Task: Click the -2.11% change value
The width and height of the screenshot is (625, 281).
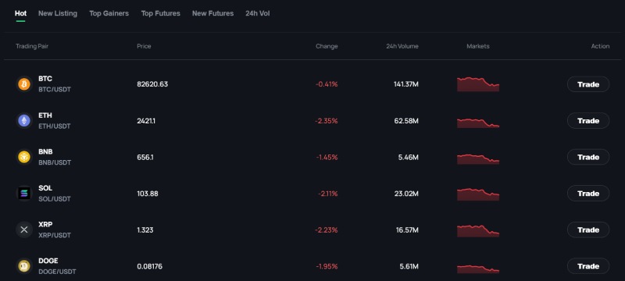Action: 327,194
